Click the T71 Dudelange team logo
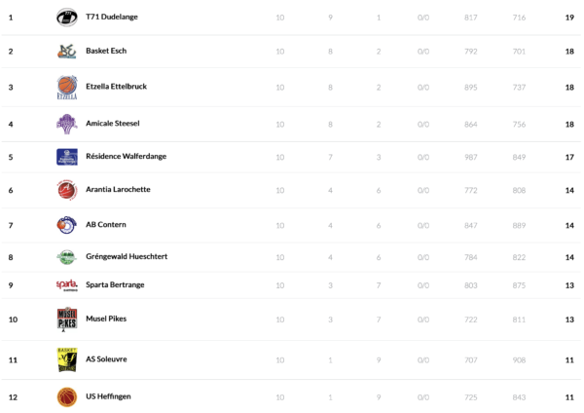The height and width of the screenshot is (413, 584). [66, 18]
